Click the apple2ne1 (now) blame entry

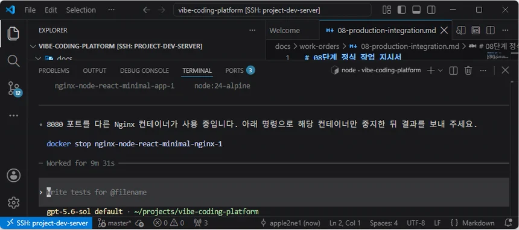click(291, 223)
